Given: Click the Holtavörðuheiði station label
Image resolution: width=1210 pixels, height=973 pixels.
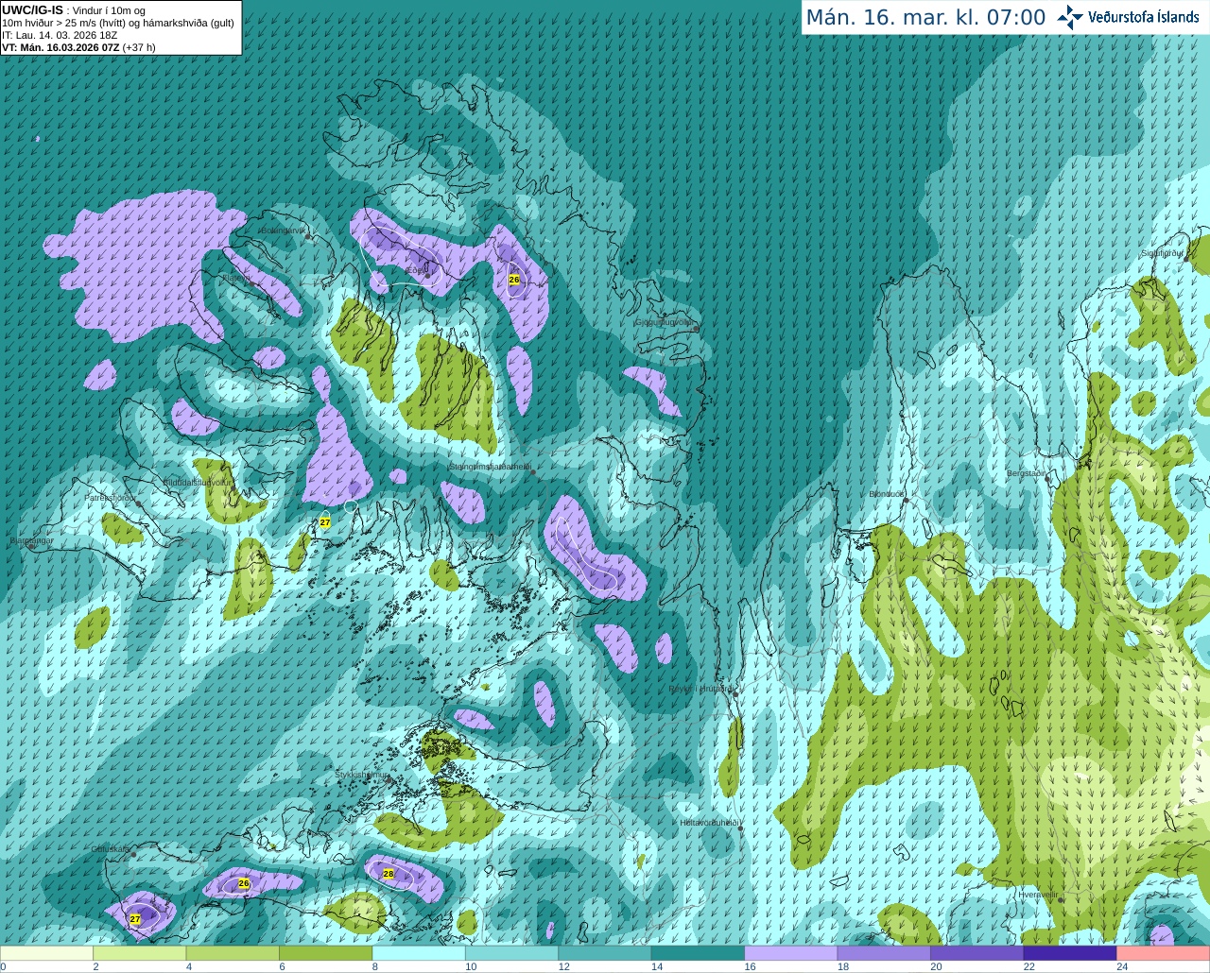Looking at the screenshot, I should [709, 823].
